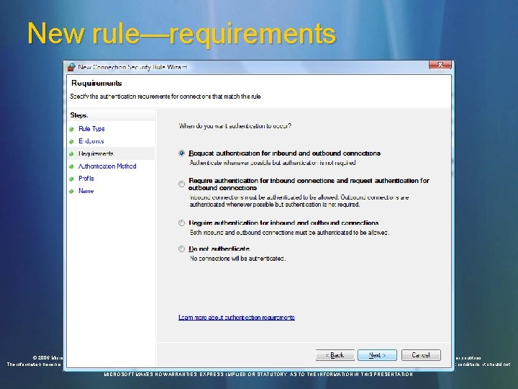
Task: Close the New Connection Security Rule Wizard
Action: coord(440,65)
